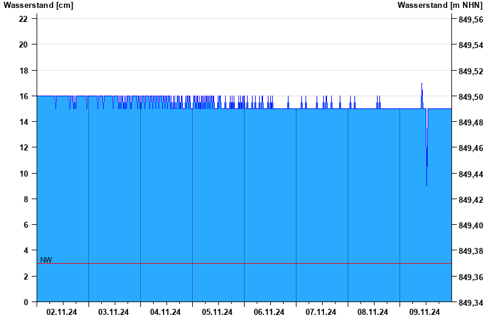Viewport: 488px width, 335px height.
Task: Click right axis value 849,42
Action: pyautogui.click(x=471, y=200)
